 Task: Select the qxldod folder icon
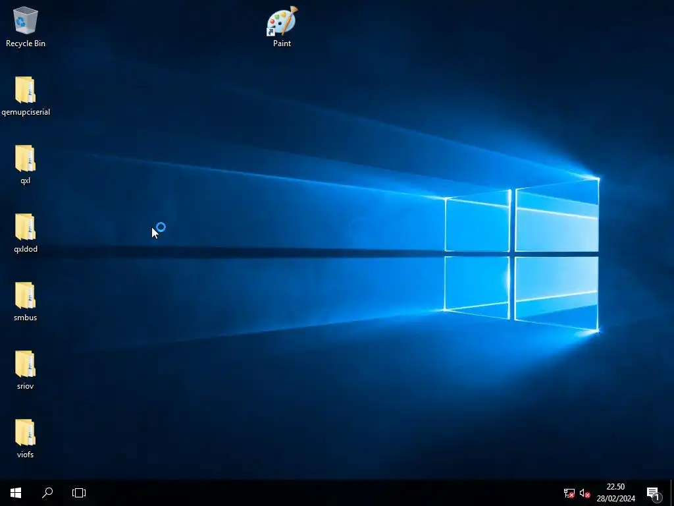[26, 233]
